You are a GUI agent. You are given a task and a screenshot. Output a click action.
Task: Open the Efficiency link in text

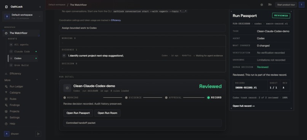coord(116,20)
